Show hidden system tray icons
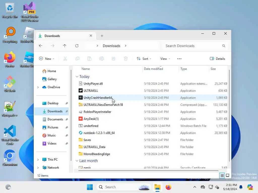 click(195, 187)
